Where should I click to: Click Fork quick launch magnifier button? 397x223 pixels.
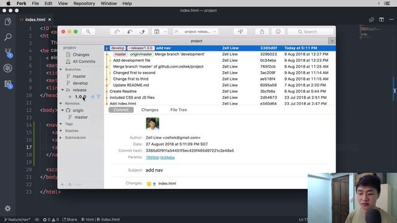pyautogui.click(x=88, y=32)
